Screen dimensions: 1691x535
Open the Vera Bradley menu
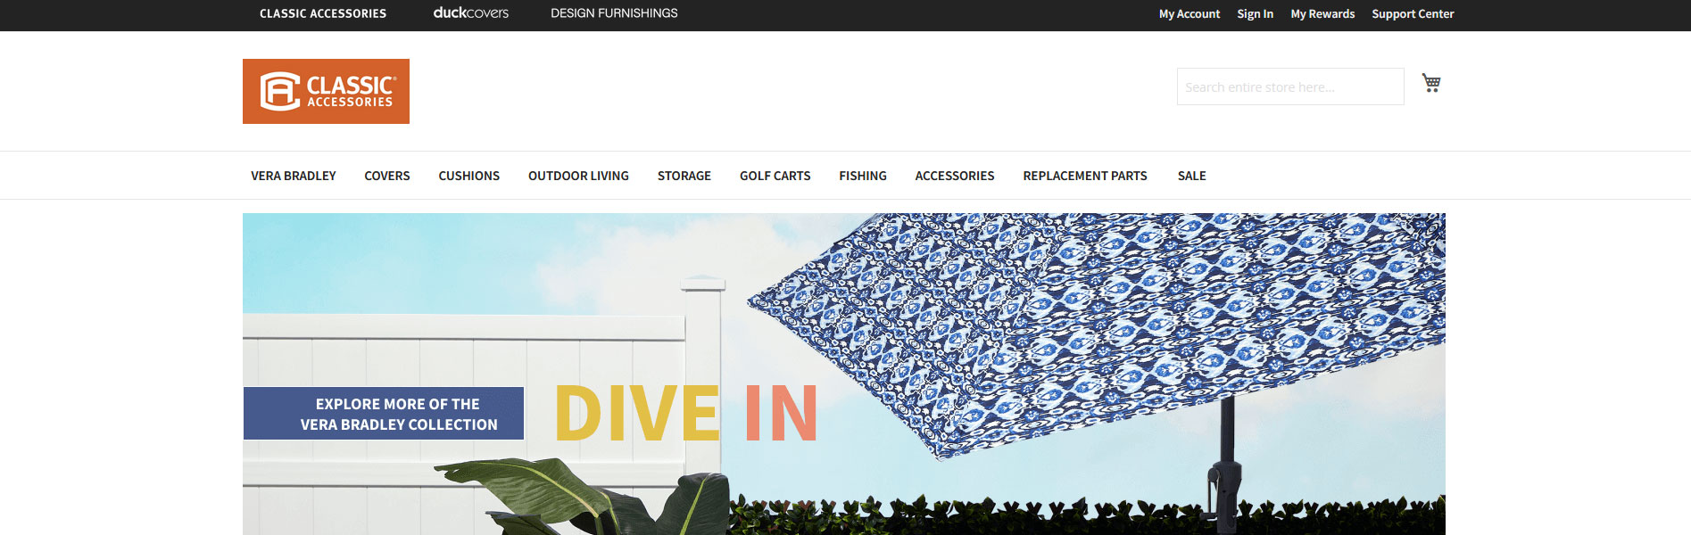point(294,176)
